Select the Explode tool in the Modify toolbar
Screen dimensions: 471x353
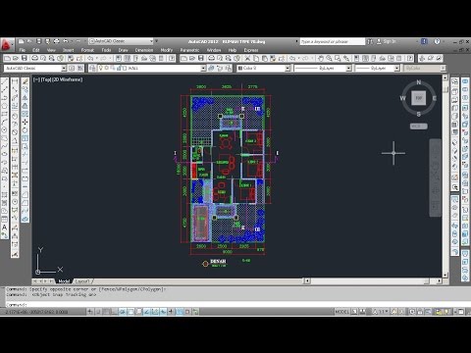click(x=26, y=219)
